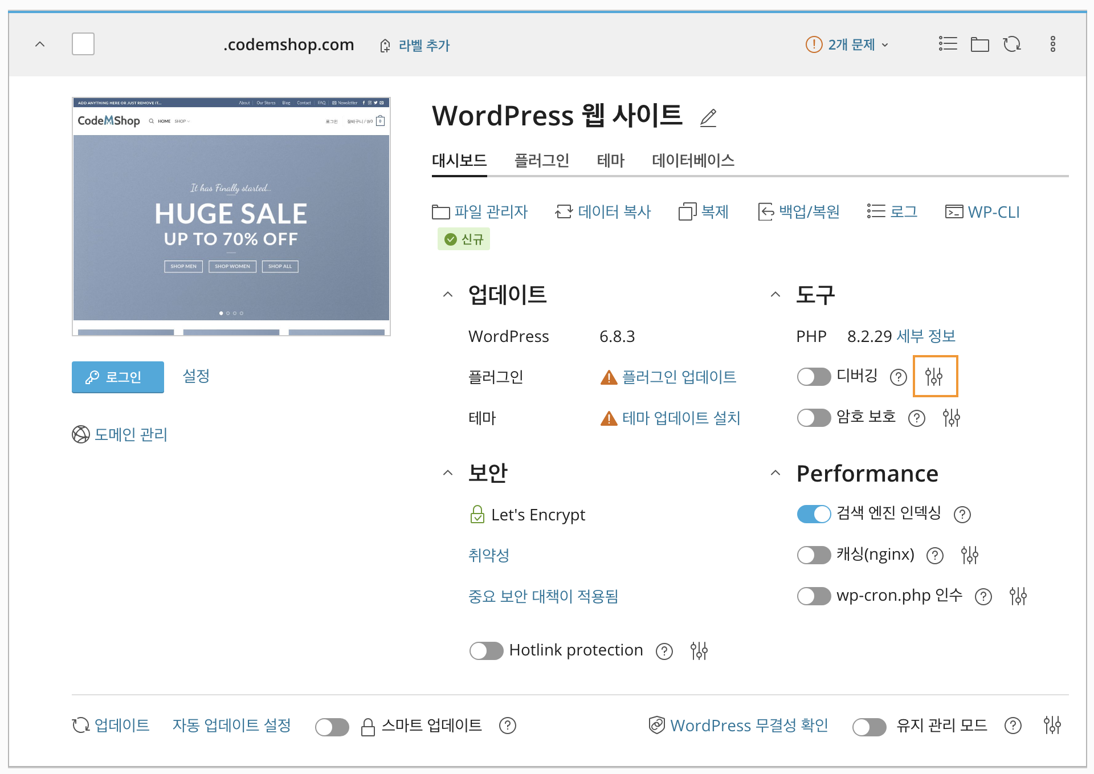1094x774 pixels.
Task: Turn on the 스마트 업데이트 toggle
Action: (x=332, y=727)
